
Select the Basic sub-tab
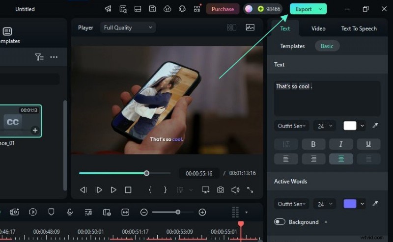click(327, 46)
